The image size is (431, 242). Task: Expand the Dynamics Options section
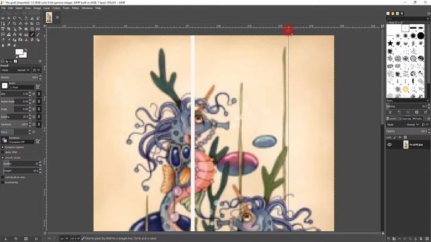(3, 147)
